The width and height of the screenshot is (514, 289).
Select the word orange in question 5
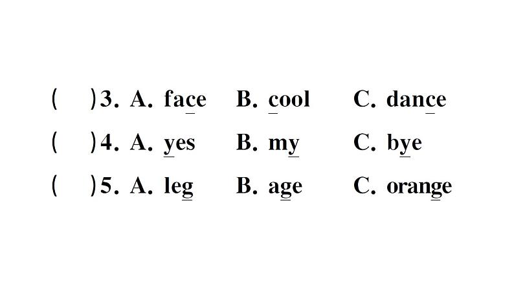click(419, 188)
